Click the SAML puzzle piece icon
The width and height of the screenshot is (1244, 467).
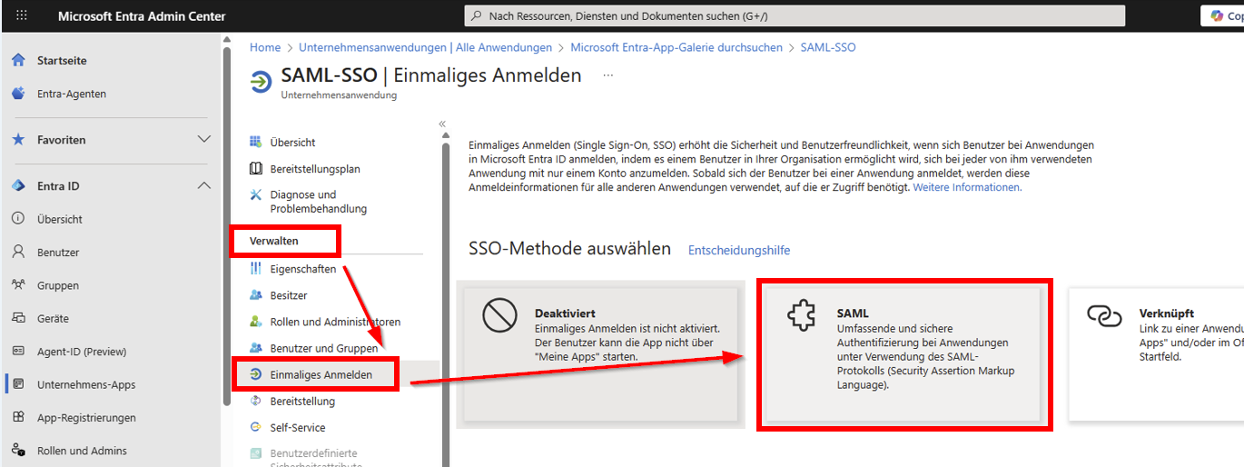801,317
